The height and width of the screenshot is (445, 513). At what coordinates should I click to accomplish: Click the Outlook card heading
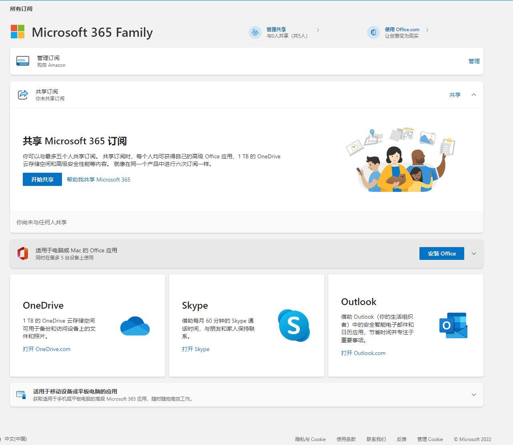pos(359,302)
